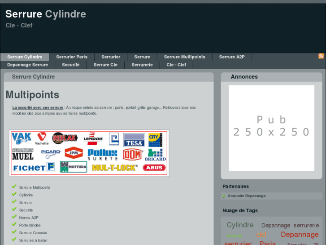The height and width of the screenshot is (245, 326).
Task: Click the DOM brand logo
Action: [132, 155]
